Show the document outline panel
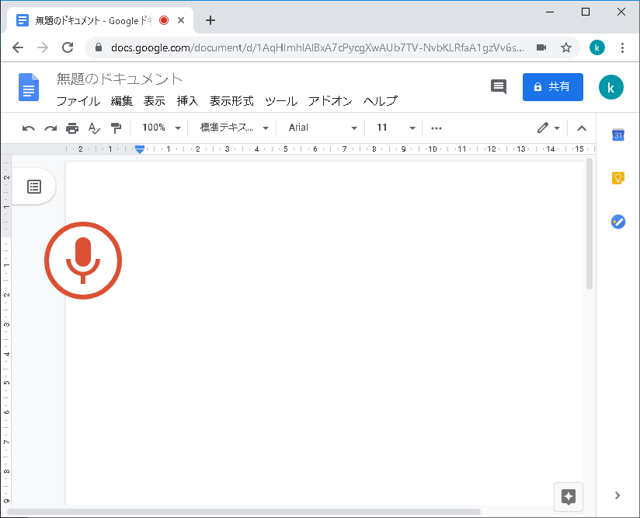640x518 pixels. coord(34,187)
